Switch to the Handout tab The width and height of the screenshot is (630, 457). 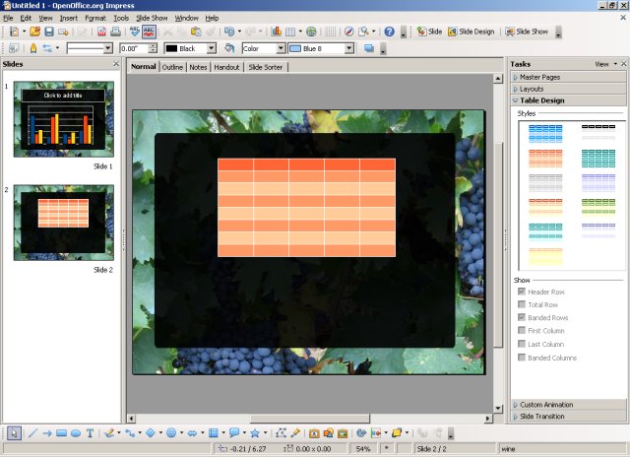pyautogui.click(x=226, y=67)
